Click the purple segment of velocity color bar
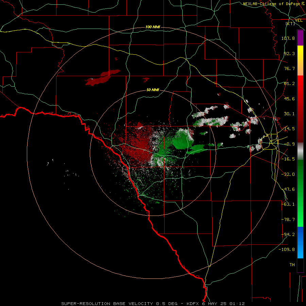Image resolution: width=306 pixels, height=306 pixels. coord(300,38)
